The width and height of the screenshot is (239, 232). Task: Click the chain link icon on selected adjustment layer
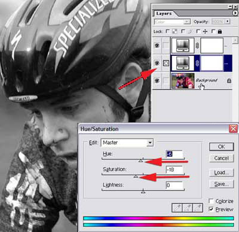(197, 64)
